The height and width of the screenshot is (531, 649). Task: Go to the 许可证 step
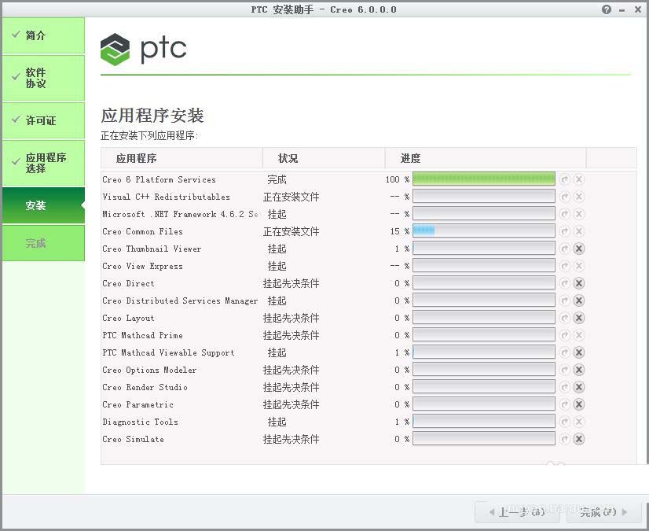point(43,120)
